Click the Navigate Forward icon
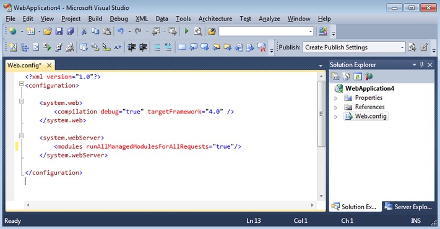 [x=173, y=31]
